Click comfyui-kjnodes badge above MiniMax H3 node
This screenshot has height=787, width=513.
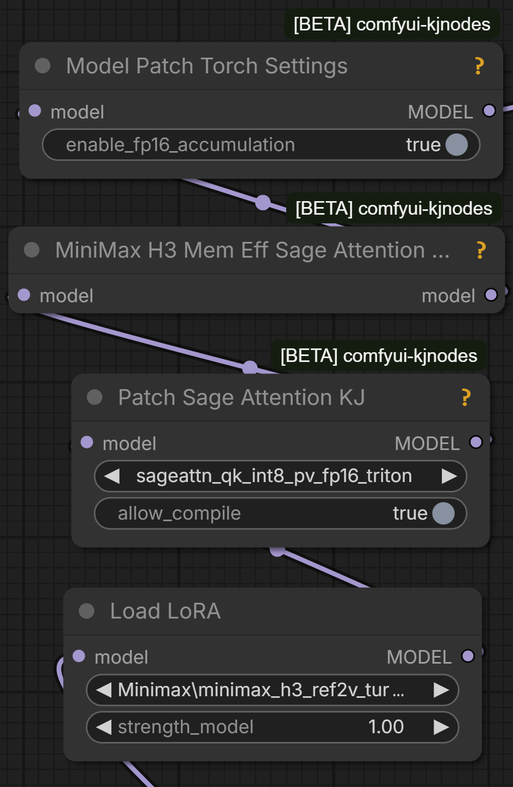(x=394, y=209)
